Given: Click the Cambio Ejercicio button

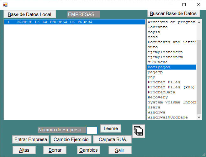Looking at the screenshot, I should tap(71, 139).
